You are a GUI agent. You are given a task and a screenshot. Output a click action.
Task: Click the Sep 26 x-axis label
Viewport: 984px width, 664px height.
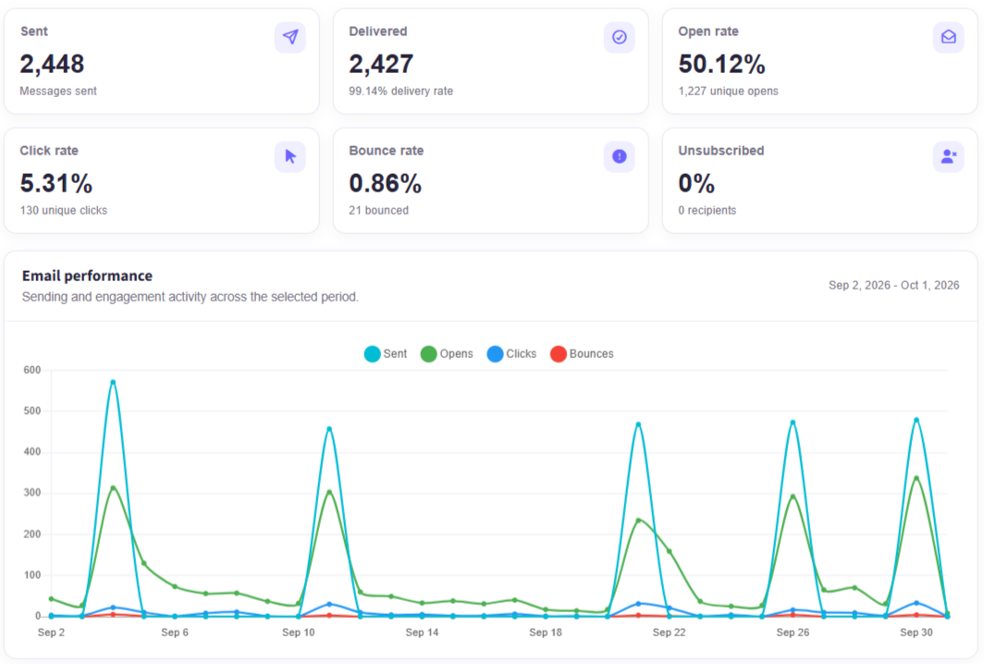point(793,633)
